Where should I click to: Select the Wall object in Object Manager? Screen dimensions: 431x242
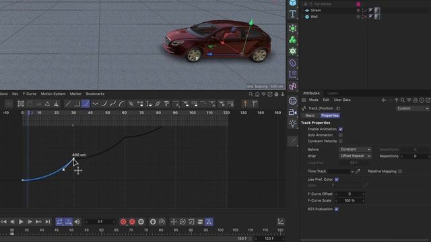click(x=314, y=17)
